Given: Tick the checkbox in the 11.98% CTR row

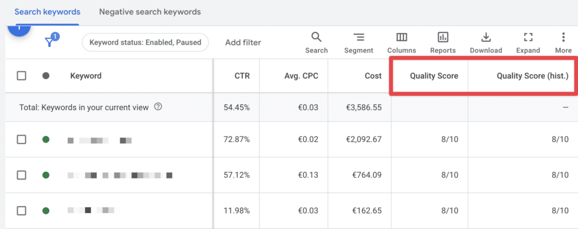Looking at the screenshot, I should pyautogui.click(x=22, y=211).
